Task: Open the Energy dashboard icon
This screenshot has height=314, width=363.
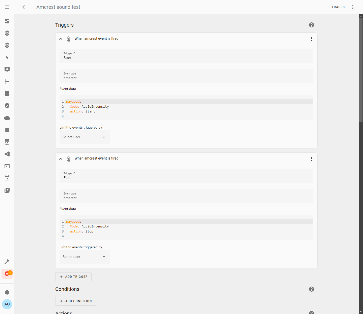Action: 7,57
